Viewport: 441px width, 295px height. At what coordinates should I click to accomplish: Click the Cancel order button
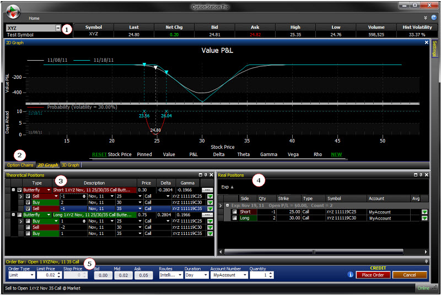click(x=409, y=275)
